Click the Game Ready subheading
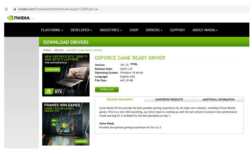 (x=107, y=123)
